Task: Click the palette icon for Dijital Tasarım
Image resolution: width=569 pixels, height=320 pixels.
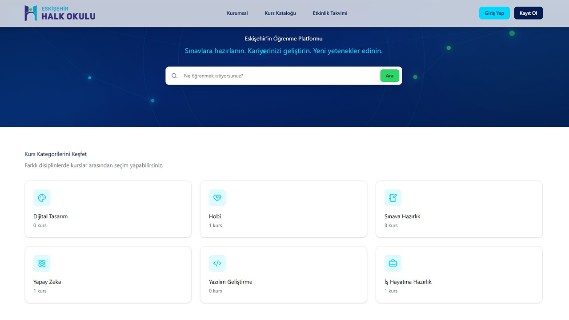Action: click(42, 198)
